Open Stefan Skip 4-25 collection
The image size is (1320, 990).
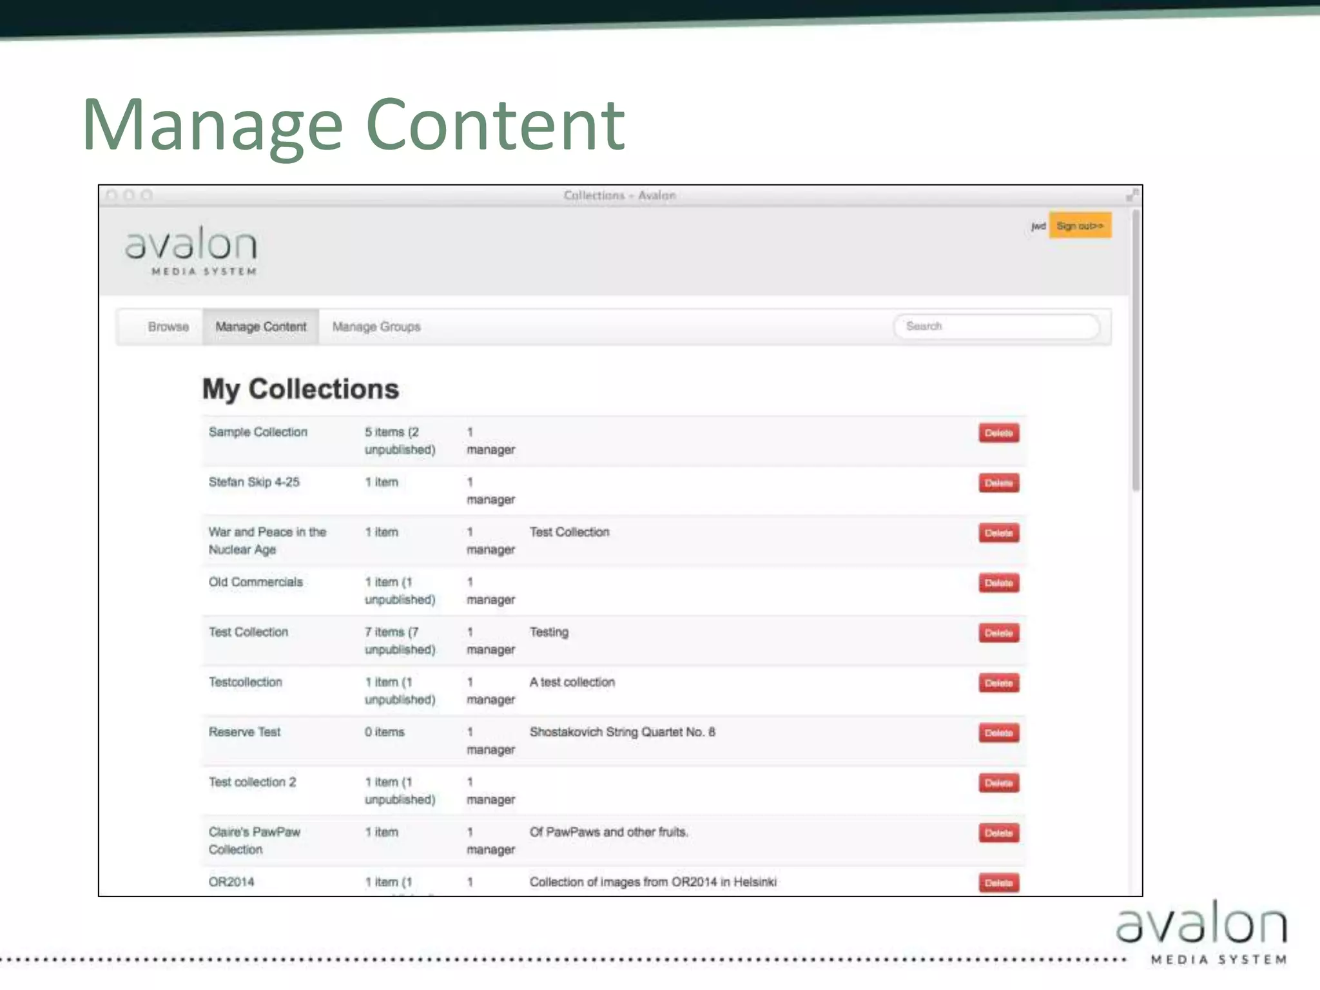(x=254, y=482)
